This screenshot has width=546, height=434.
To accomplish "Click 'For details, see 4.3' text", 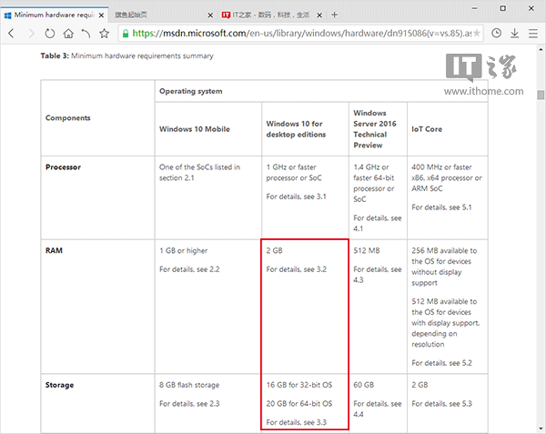I will 377,275.
